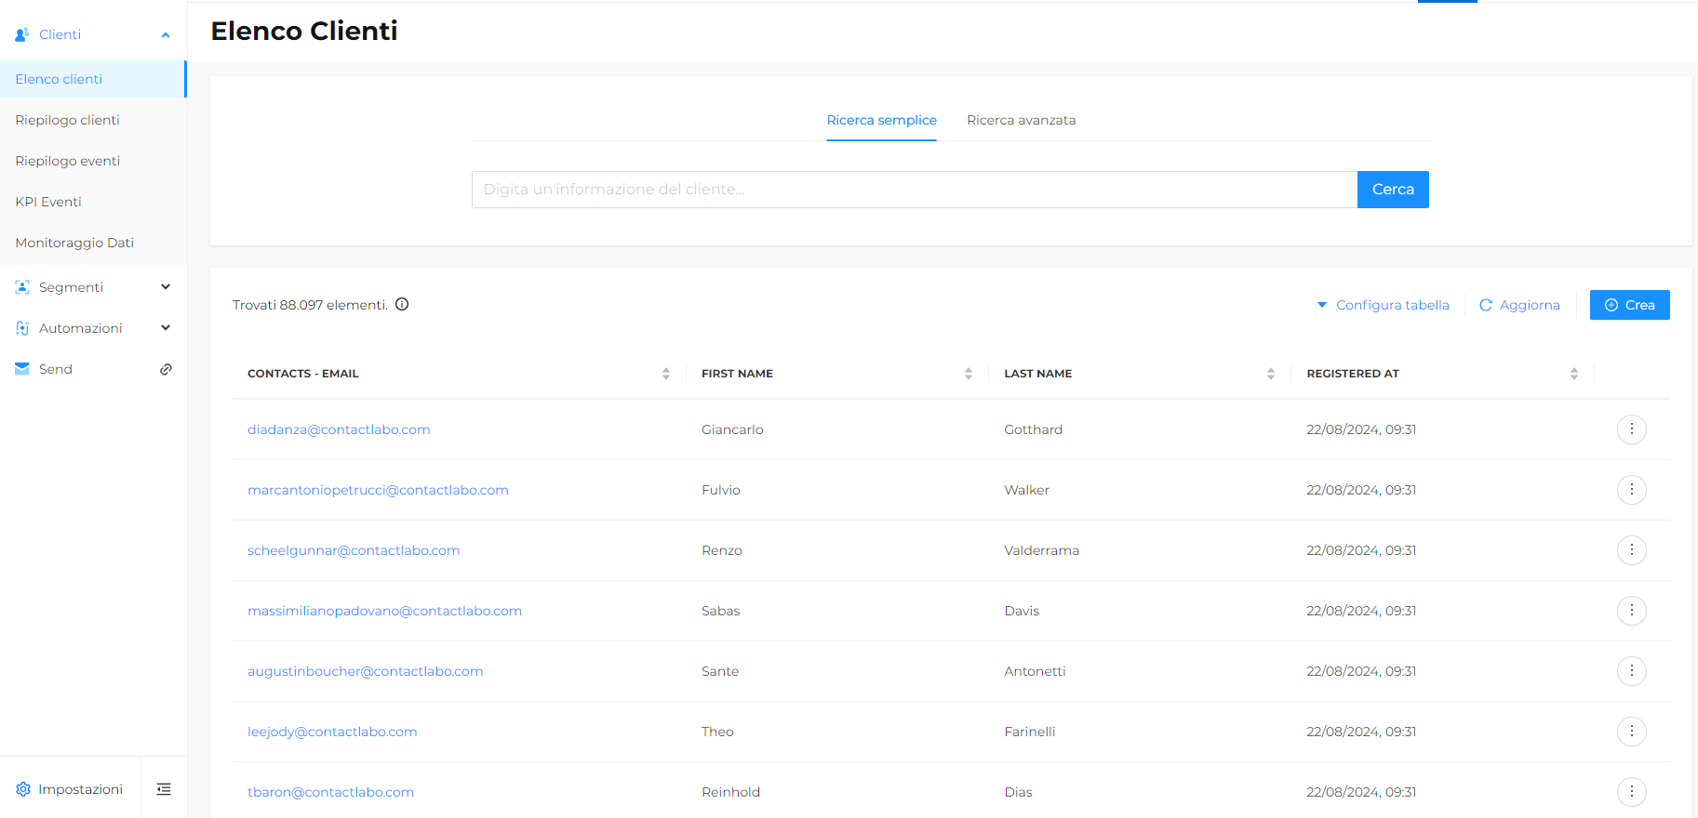
Task: Select the last name cell Farinelli
Action: tap(1029, 732)
